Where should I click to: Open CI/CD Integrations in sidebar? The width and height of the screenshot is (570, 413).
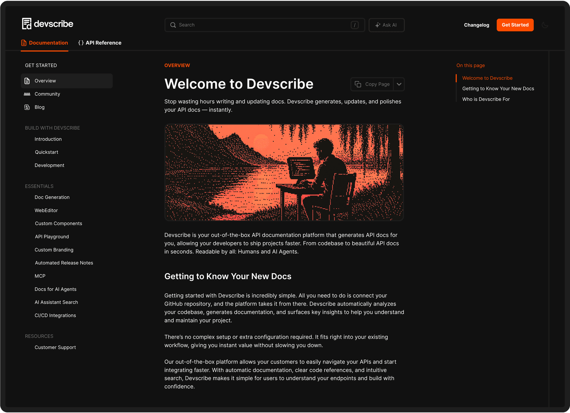(55, 315)
